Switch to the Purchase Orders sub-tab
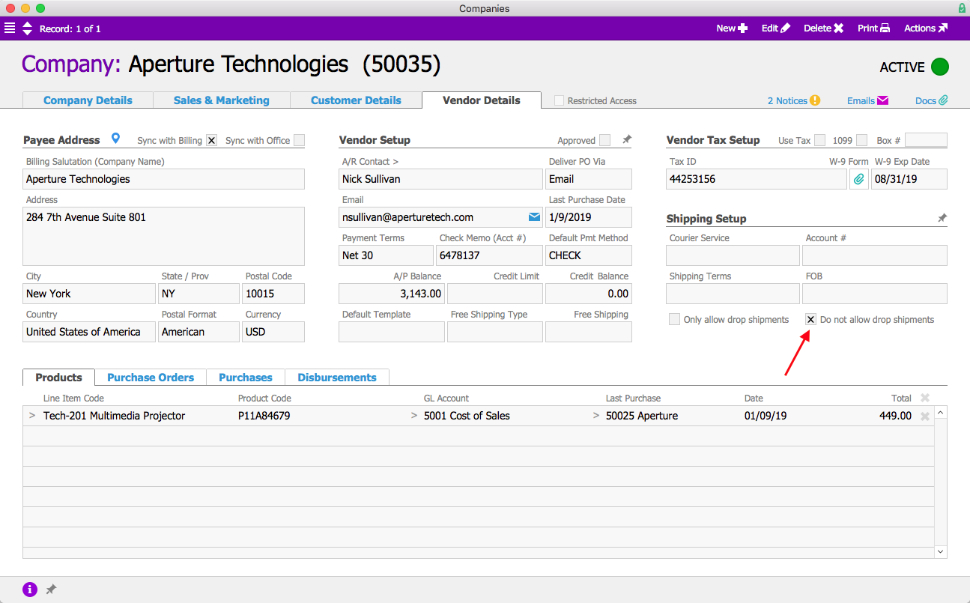970x603 pixels. pos(151,378)
